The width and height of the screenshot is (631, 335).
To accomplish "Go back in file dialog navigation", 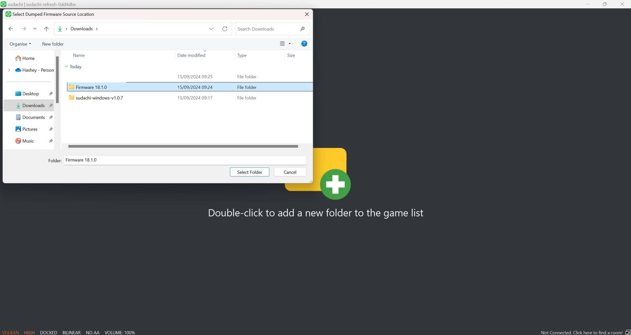I will click(x=11, y=29).
